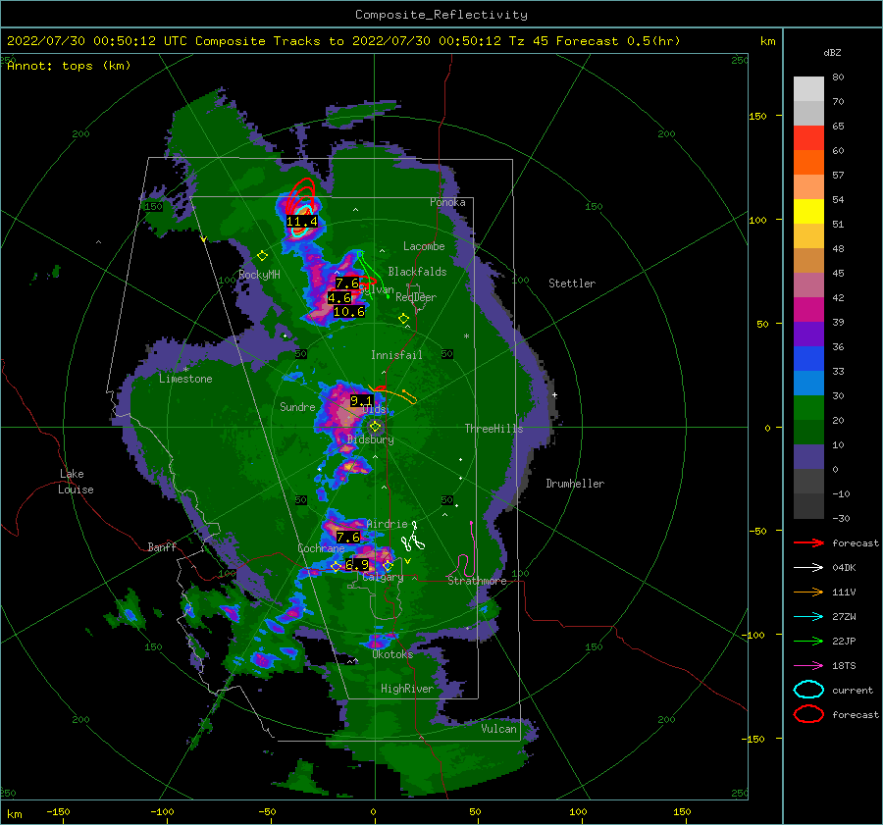883x825 pixels.
Task: Click the Lacombe city label
Action: point(424,246)
